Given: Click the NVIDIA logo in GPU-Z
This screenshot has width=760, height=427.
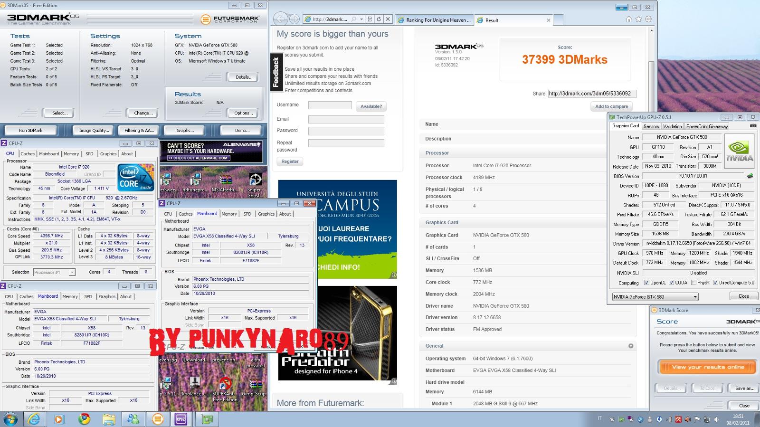Looking at the screenshot, I should pos(739,151).
